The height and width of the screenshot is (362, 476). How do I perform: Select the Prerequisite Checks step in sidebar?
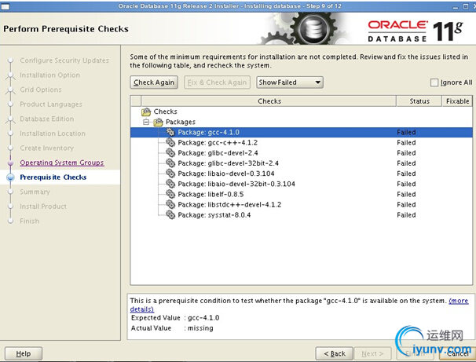point(53,177)
